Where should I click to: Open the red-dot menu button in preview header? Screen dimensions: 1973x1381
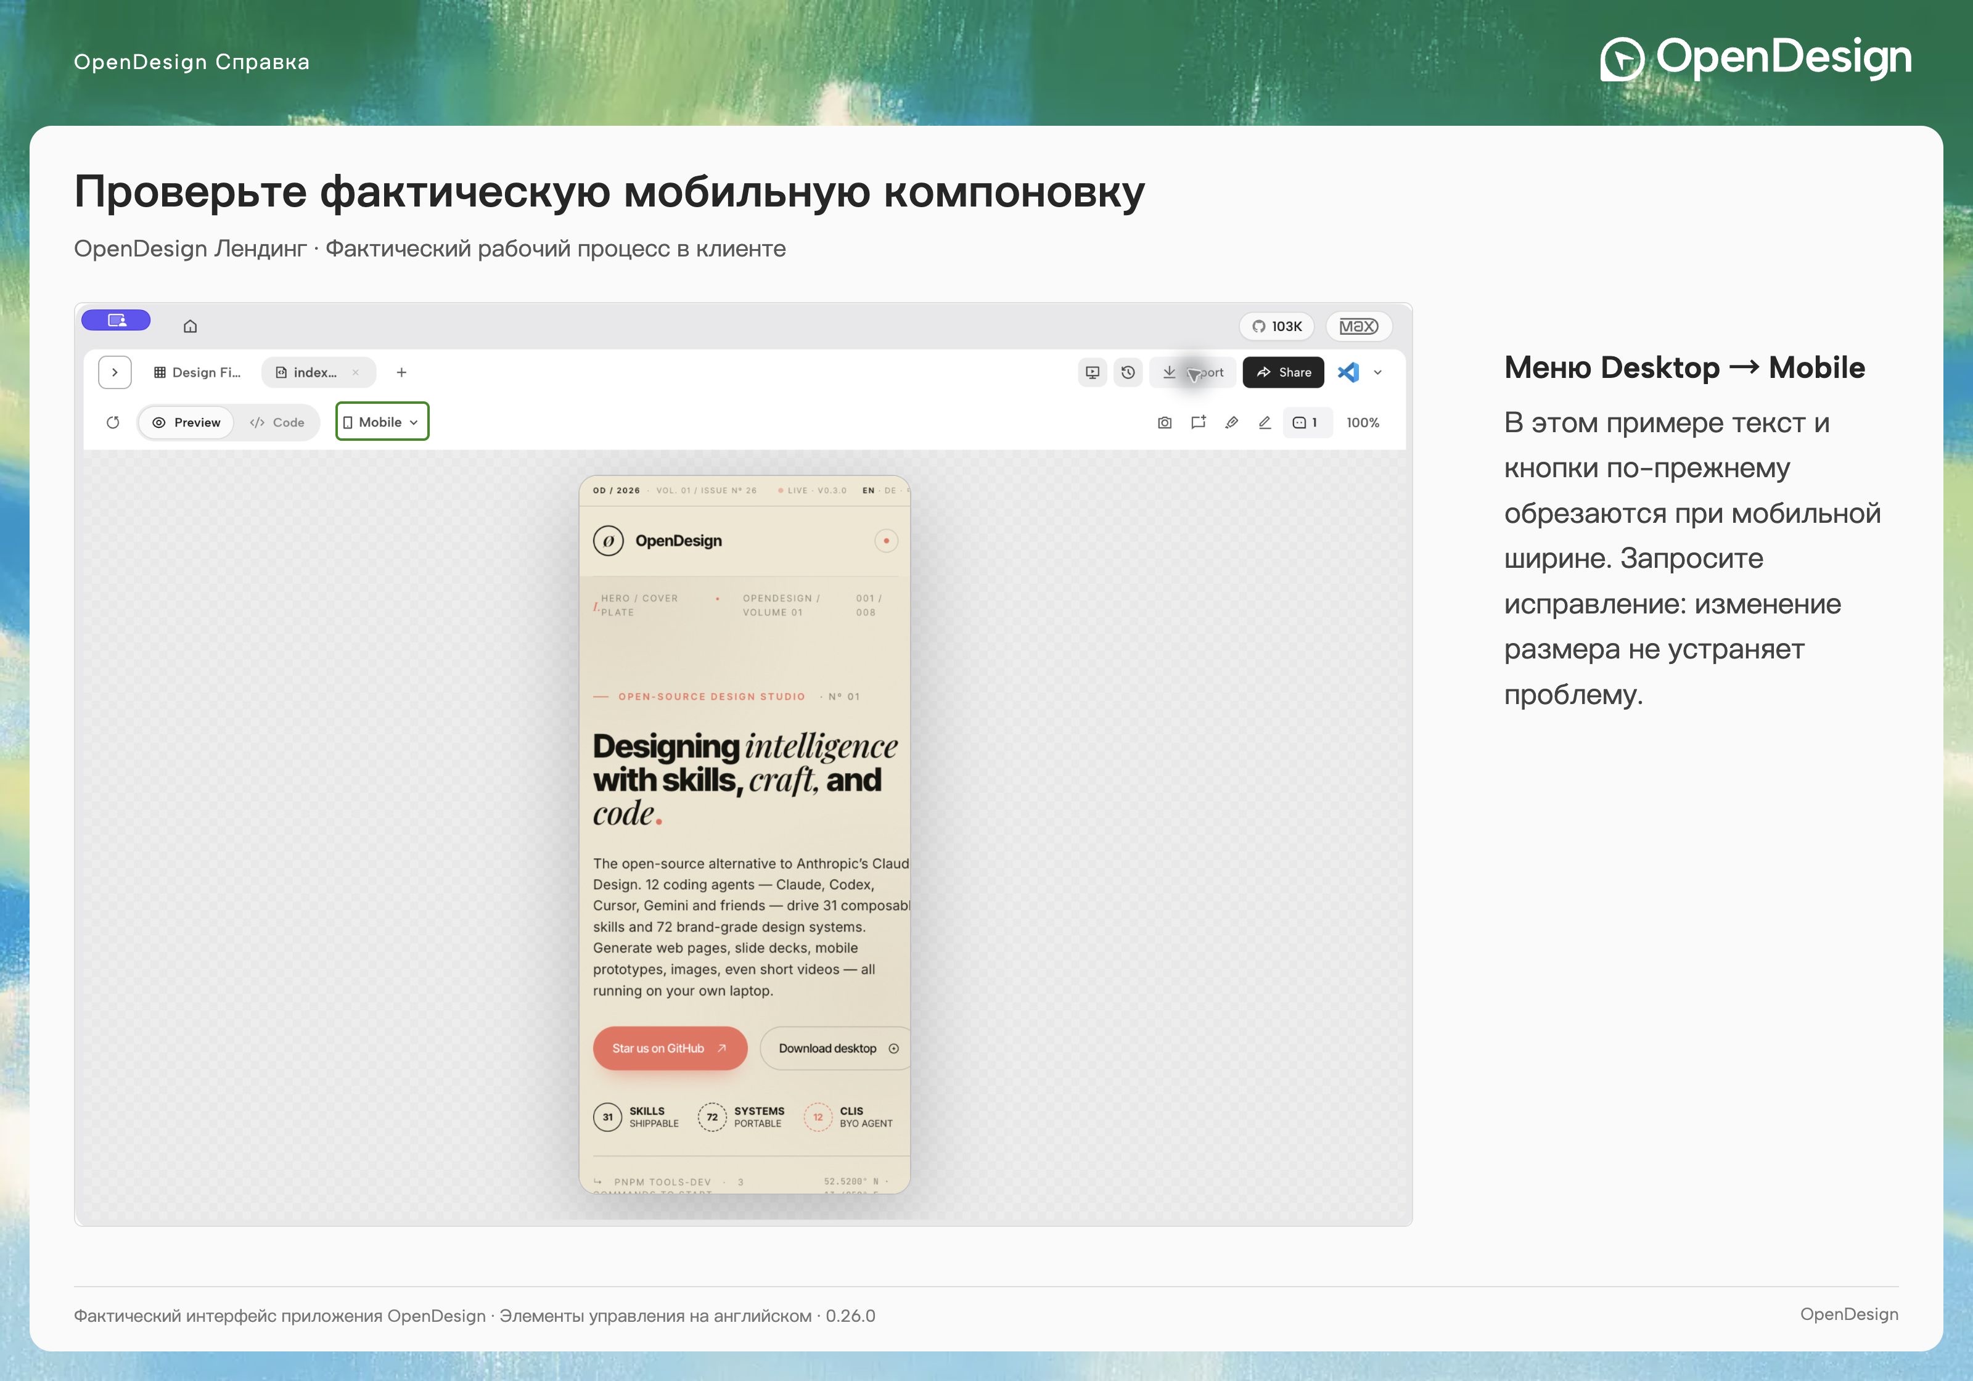click(x=886, y=541)
